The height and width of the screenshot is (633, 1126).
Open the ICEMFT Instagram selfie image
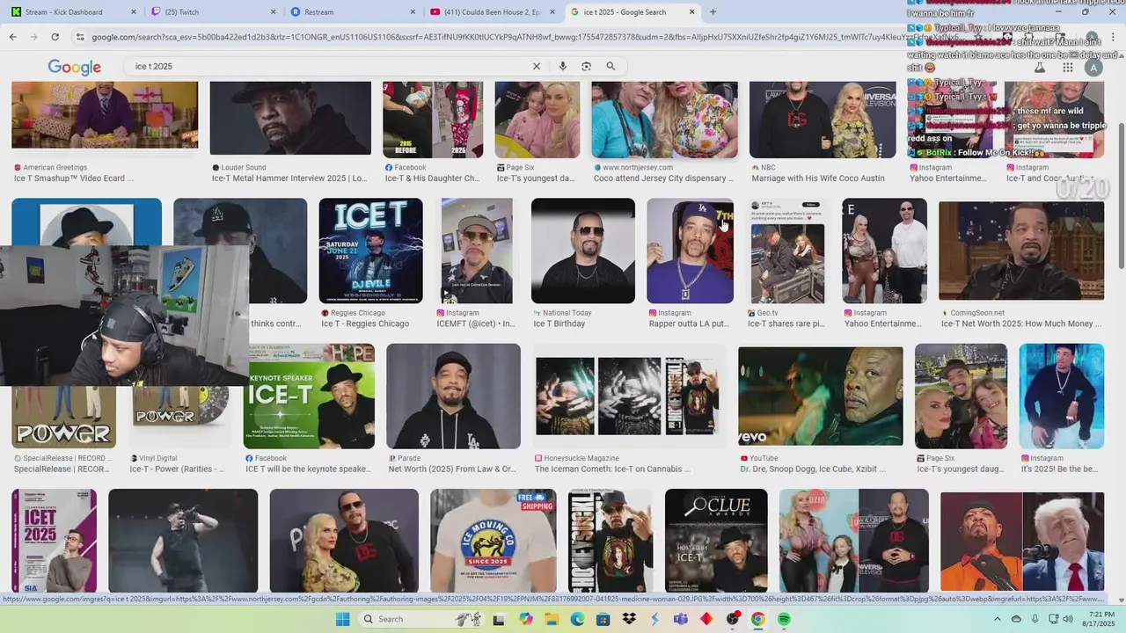click(x=477, y=251)
